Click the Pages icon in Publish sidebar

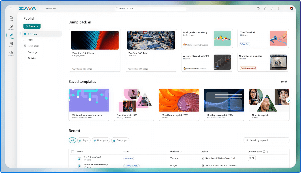click(25, 40)
